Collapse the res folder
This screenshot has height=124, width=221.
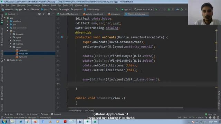[8, 31]
